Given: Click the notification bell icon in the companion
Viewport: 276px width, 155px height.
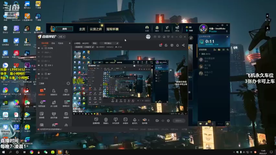Looking at the screenshot, I should coord(177,45).
